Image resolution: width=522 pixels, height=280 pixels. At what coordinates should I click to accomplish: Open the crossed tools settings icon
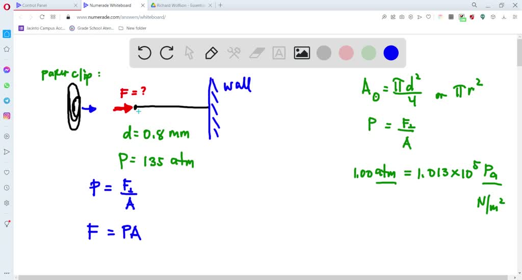click(233, 53)
